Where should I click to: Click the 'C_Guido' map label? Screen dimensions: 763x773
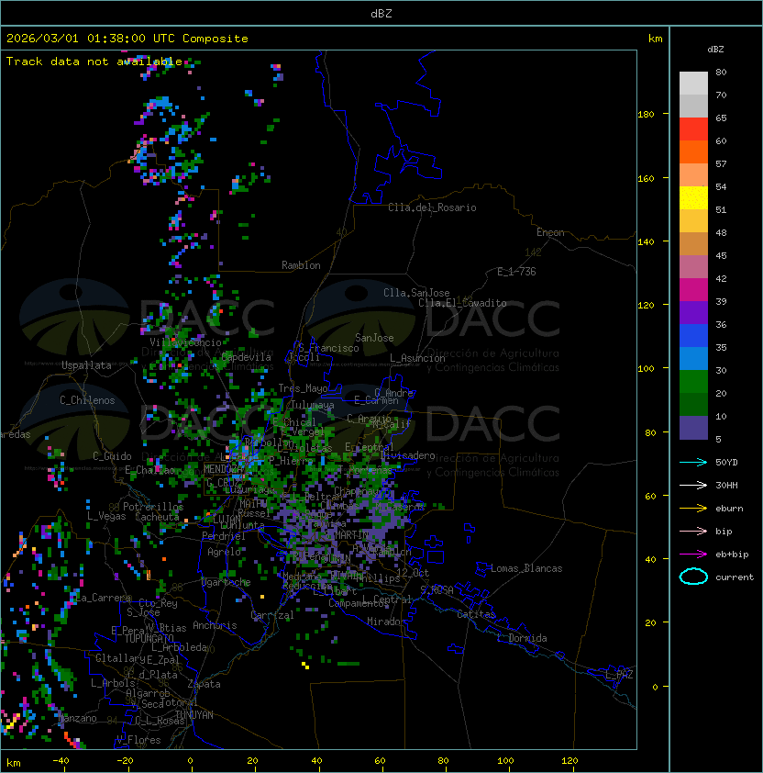click(x=112, y=456)
